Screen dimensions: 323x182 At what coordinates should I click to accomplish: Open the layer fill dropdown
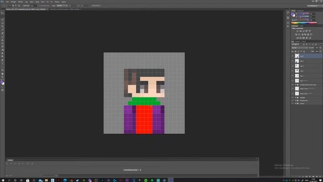click(320, 52)
